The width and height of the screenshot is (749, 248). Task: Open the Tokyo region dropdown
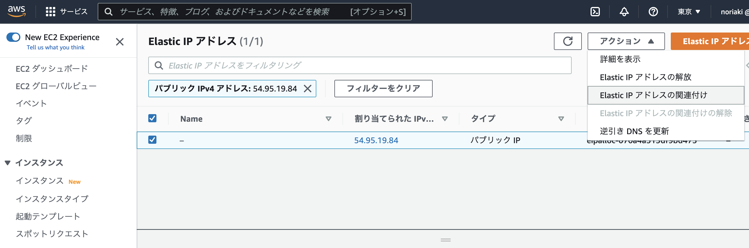click(689, 12)
